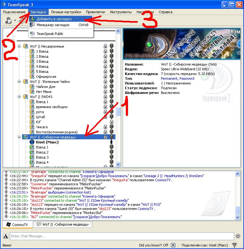Click channel tree scrollbar thumb
This screenshot has height=249, width=244.
tap(118, 112)
